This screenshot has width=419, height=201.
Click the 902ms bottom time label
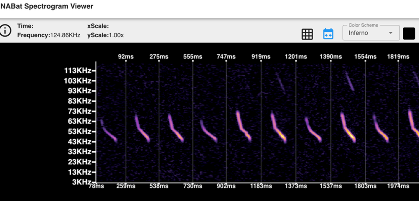(226, 186)
